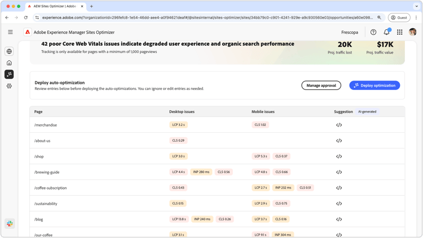
Task: Open the Slack icon in sidebar
Action: [x=10, y=223]
